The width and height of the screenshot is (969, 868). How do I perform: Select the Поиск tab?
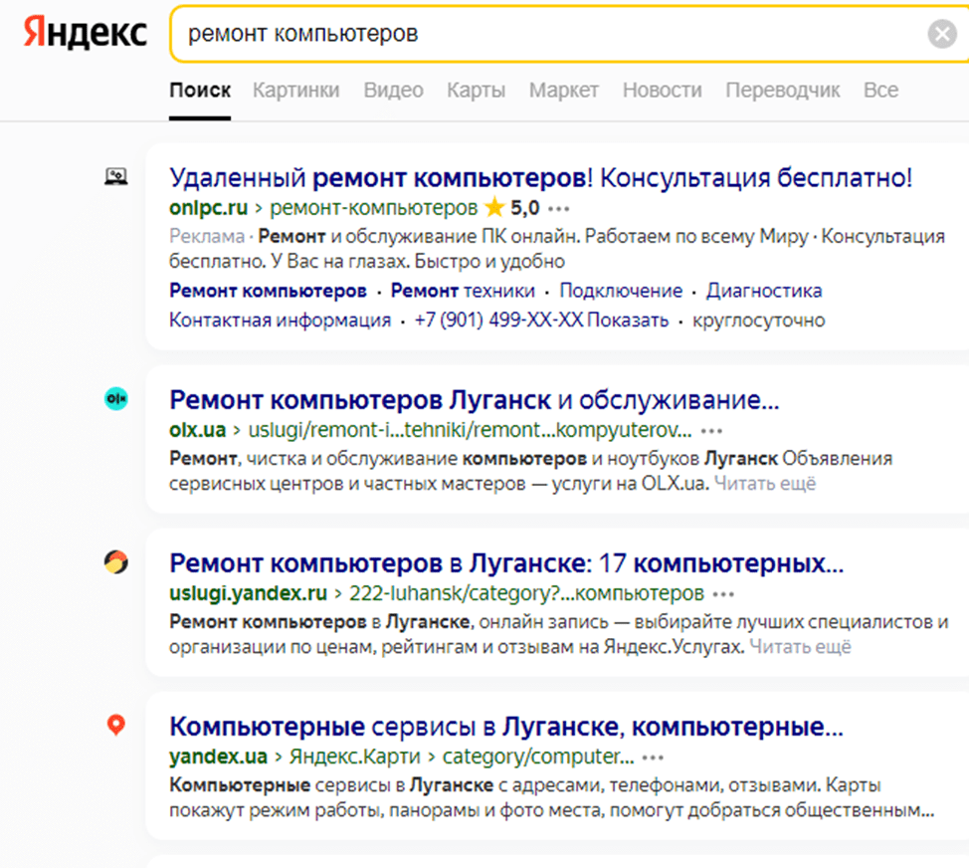[200, 91]
